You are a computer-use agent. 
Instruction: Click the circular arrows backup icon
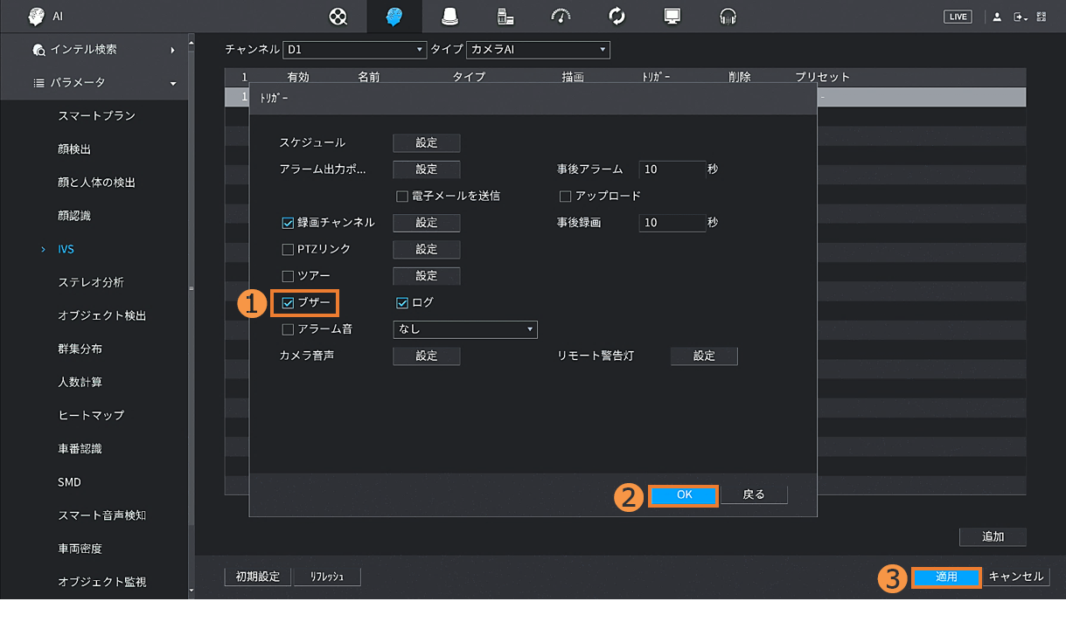(x=617, y=17)
